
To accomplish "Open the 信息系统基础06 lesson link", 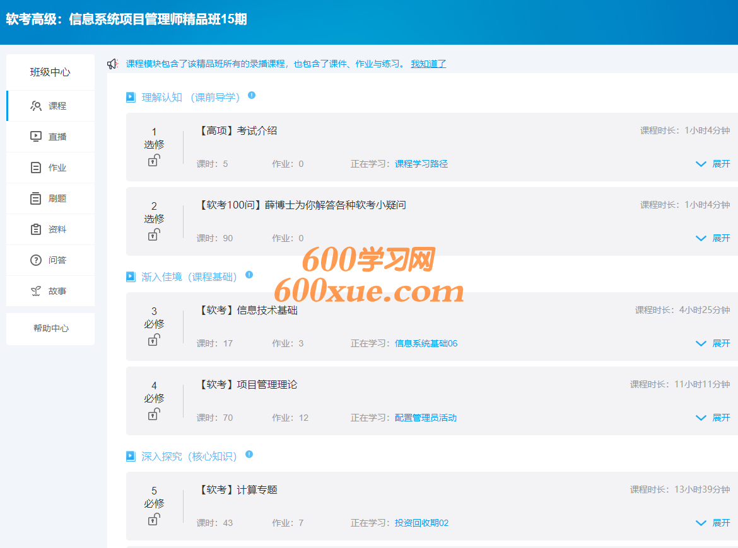I will (x=426, y=343).
